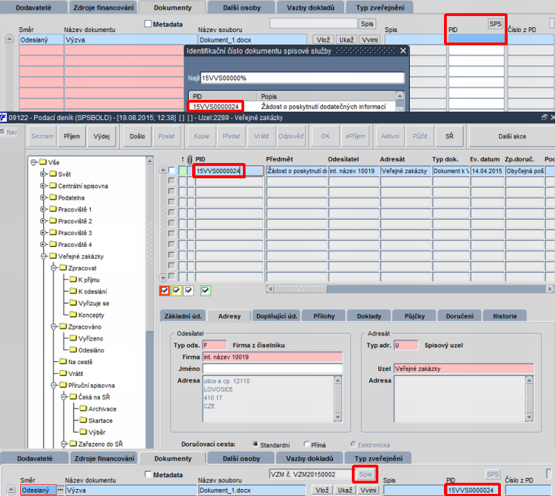This screenshot has width=555, height=496.
Task: Collapse the Vše root tree node
Action: (x=33, y=162)
